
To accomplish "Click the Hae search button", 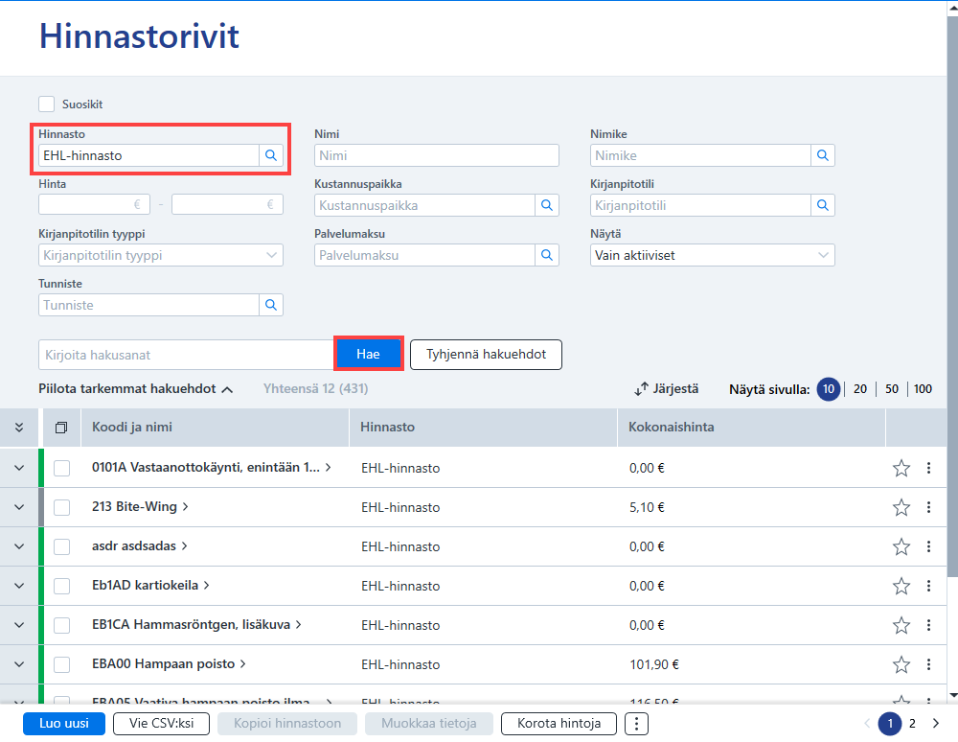I will click(x=369, y=354).
